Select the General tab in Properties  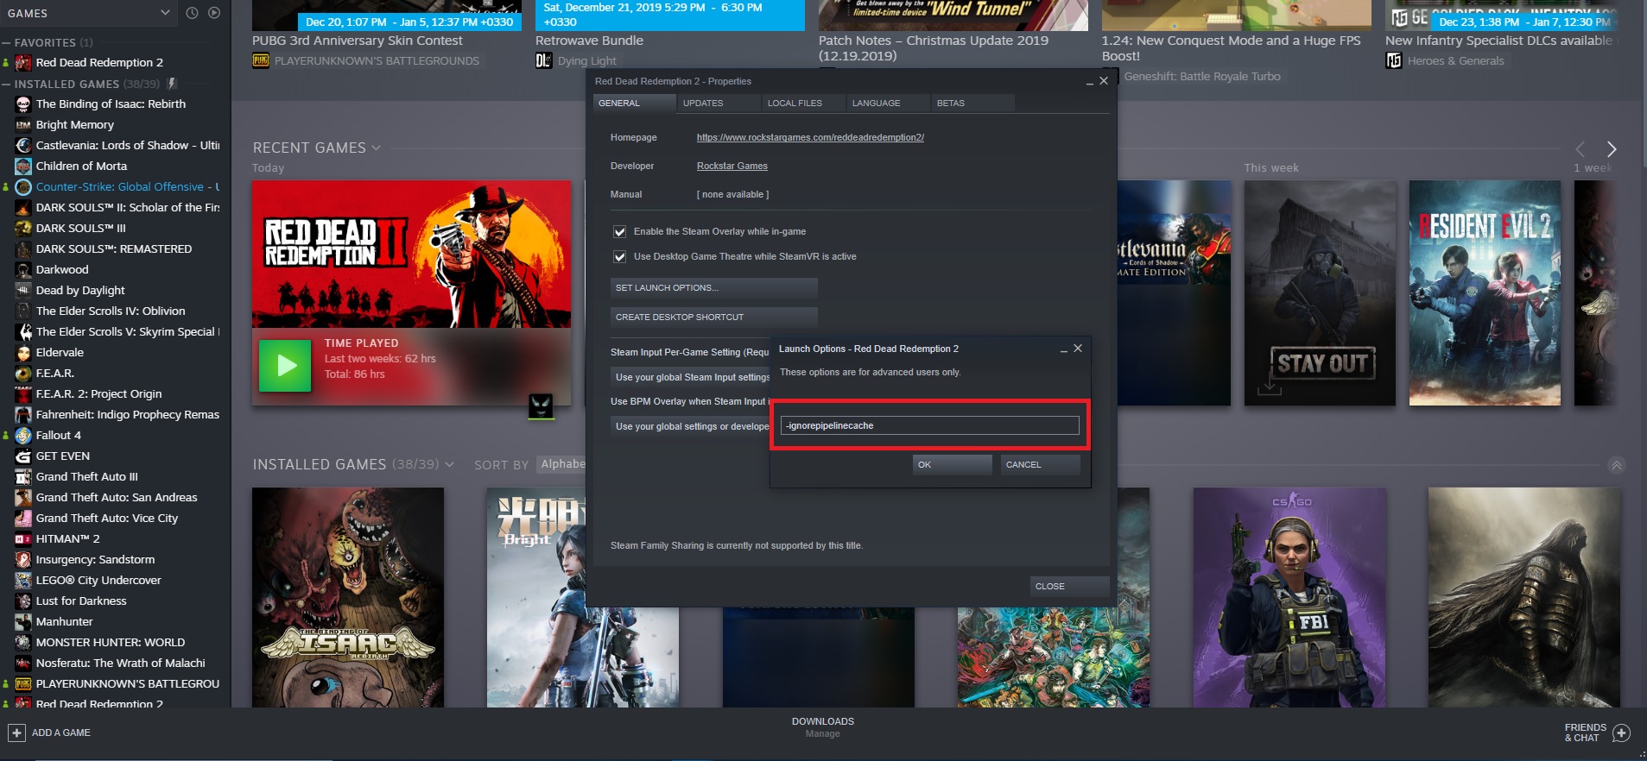coord(634,103)
